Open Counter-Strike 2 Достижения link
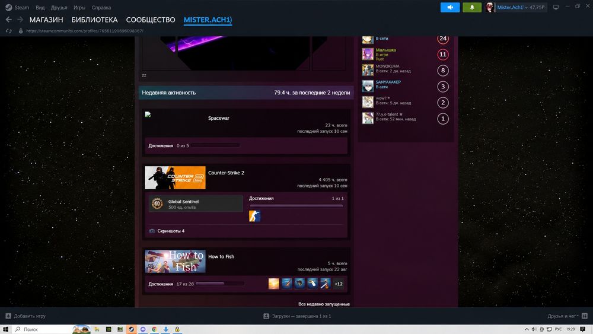 click(x=262, y=198)
